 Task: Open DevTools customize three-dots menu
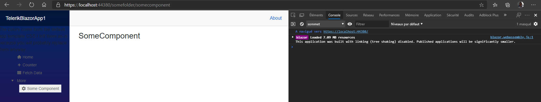point(527,15)
